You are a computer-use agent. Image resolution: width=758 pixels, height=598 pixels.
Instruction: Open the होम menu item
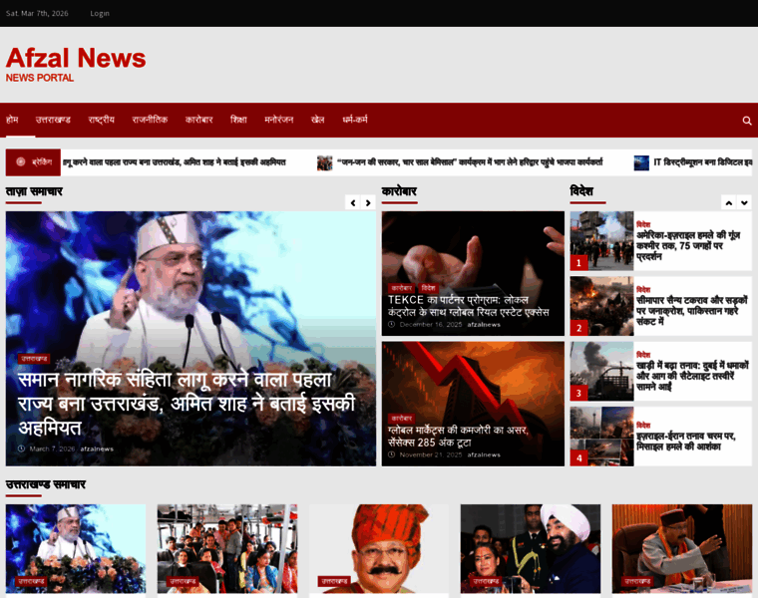12,120
